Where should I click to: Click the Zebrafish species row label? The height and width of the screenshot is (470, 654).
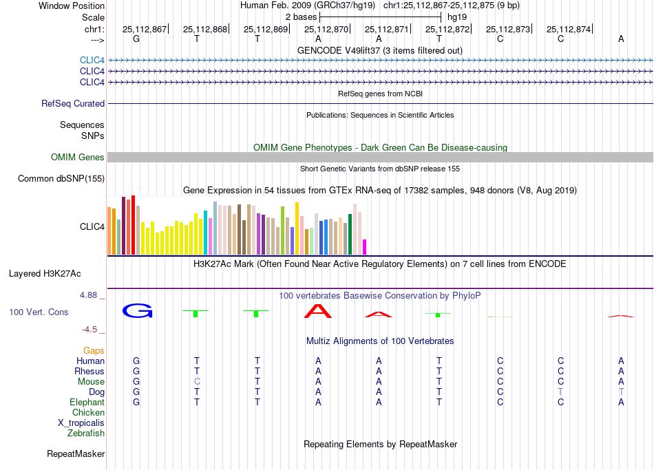pos(86,434)
